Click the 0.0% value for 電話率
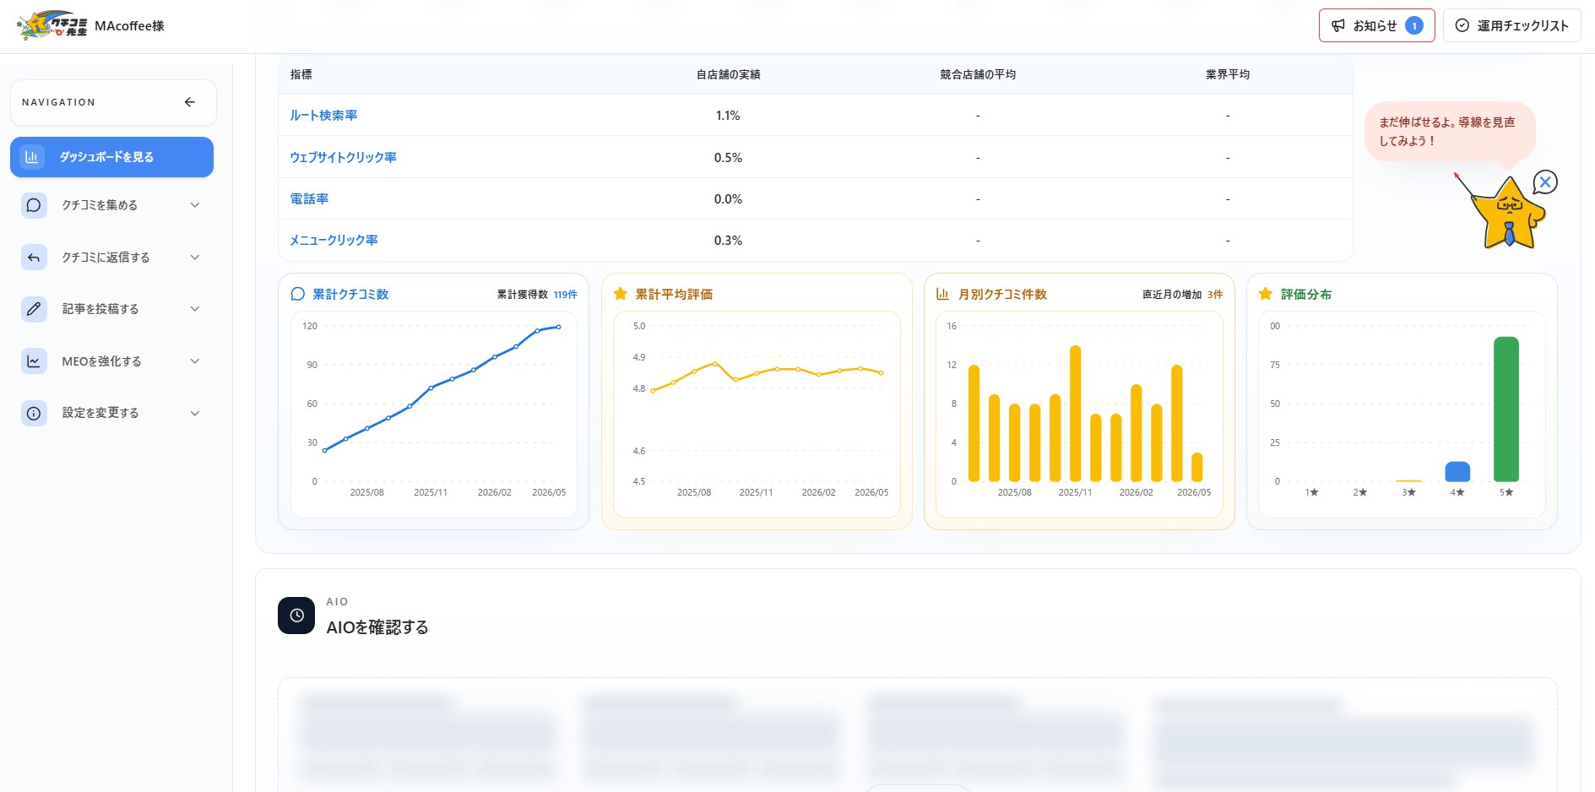The image size is (1595, 792). pyautogui.click(x=728, y=199)
